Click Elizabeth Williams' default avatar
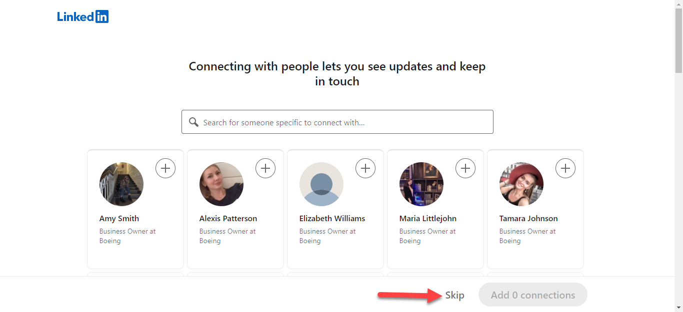The height and width of the screenshot is (312, 683). pyautogui.click(x=321, y=184)
